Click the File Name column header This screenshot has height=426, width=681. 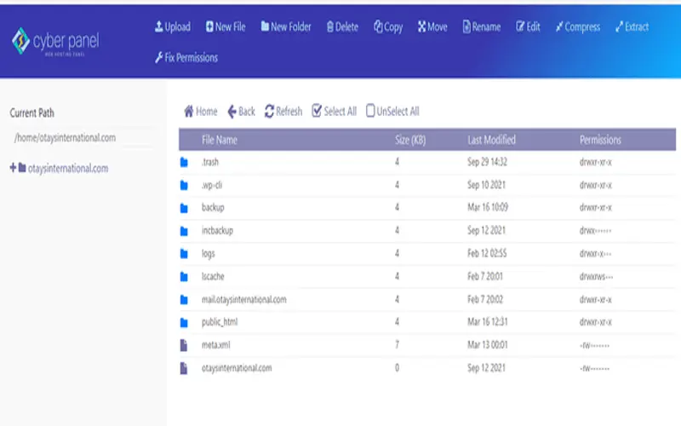point(220,140)
